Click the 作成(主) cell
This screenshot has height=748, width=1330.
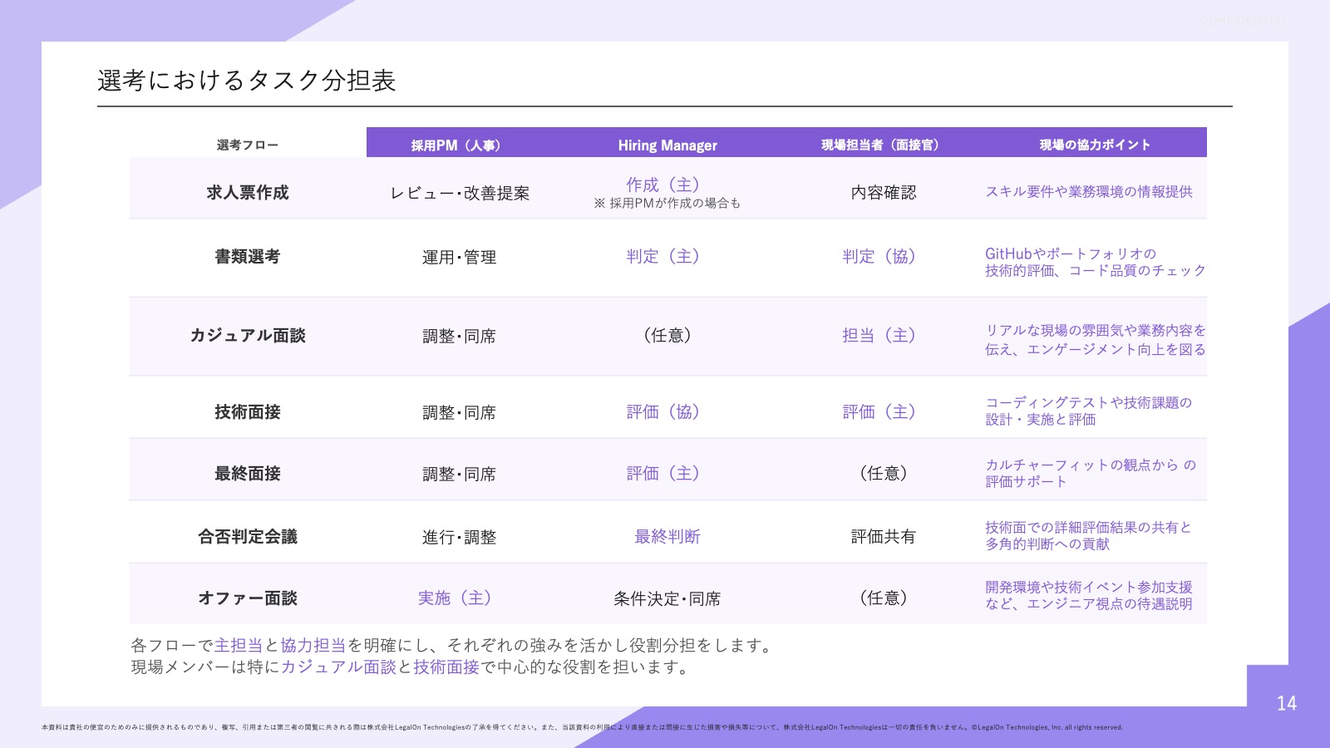point(664,185)
